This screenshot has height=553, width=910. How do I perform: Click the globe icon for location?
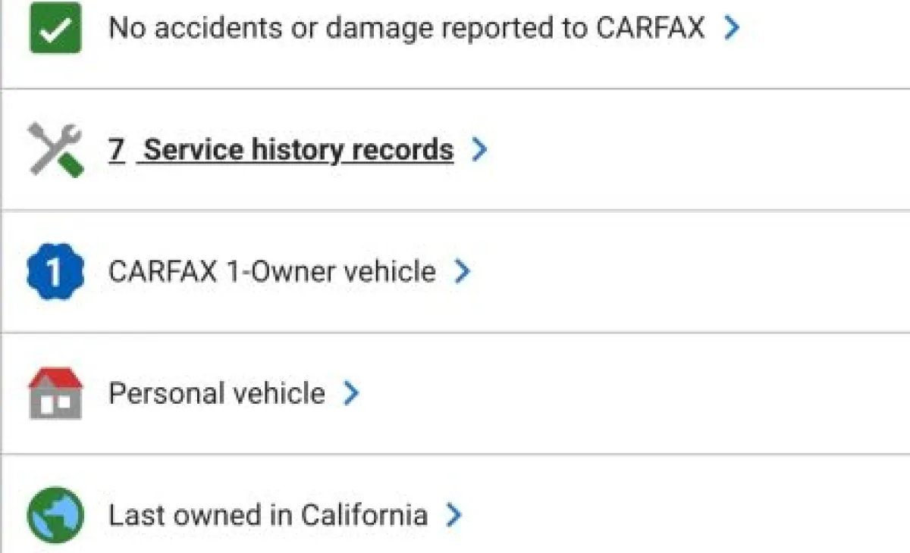click(55, 516)
